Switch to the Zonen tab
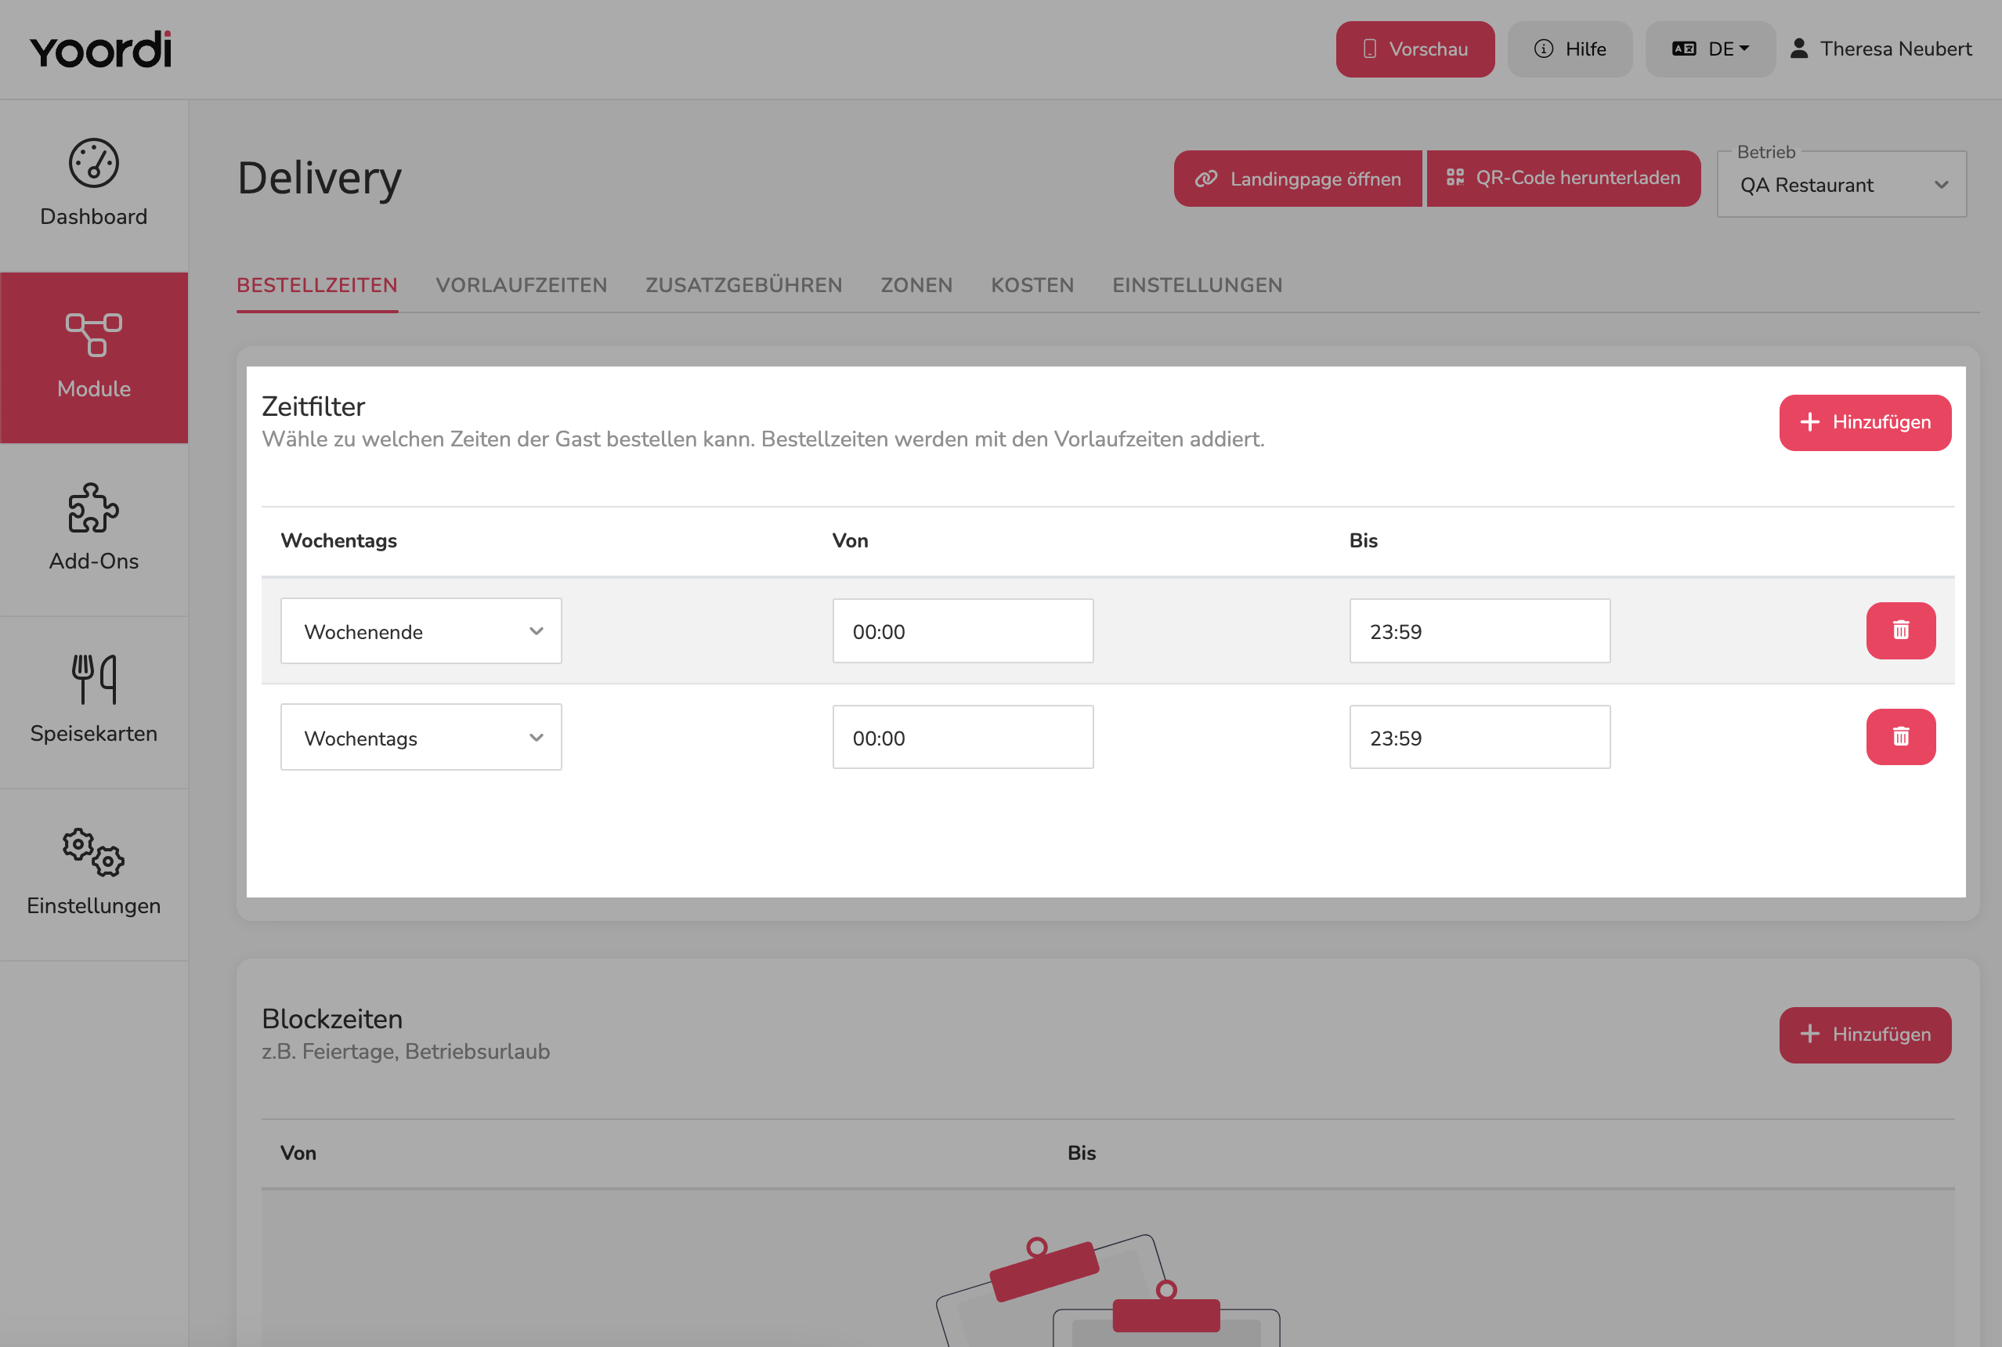The image size is (2002, 1347). (x=916, y=285)
